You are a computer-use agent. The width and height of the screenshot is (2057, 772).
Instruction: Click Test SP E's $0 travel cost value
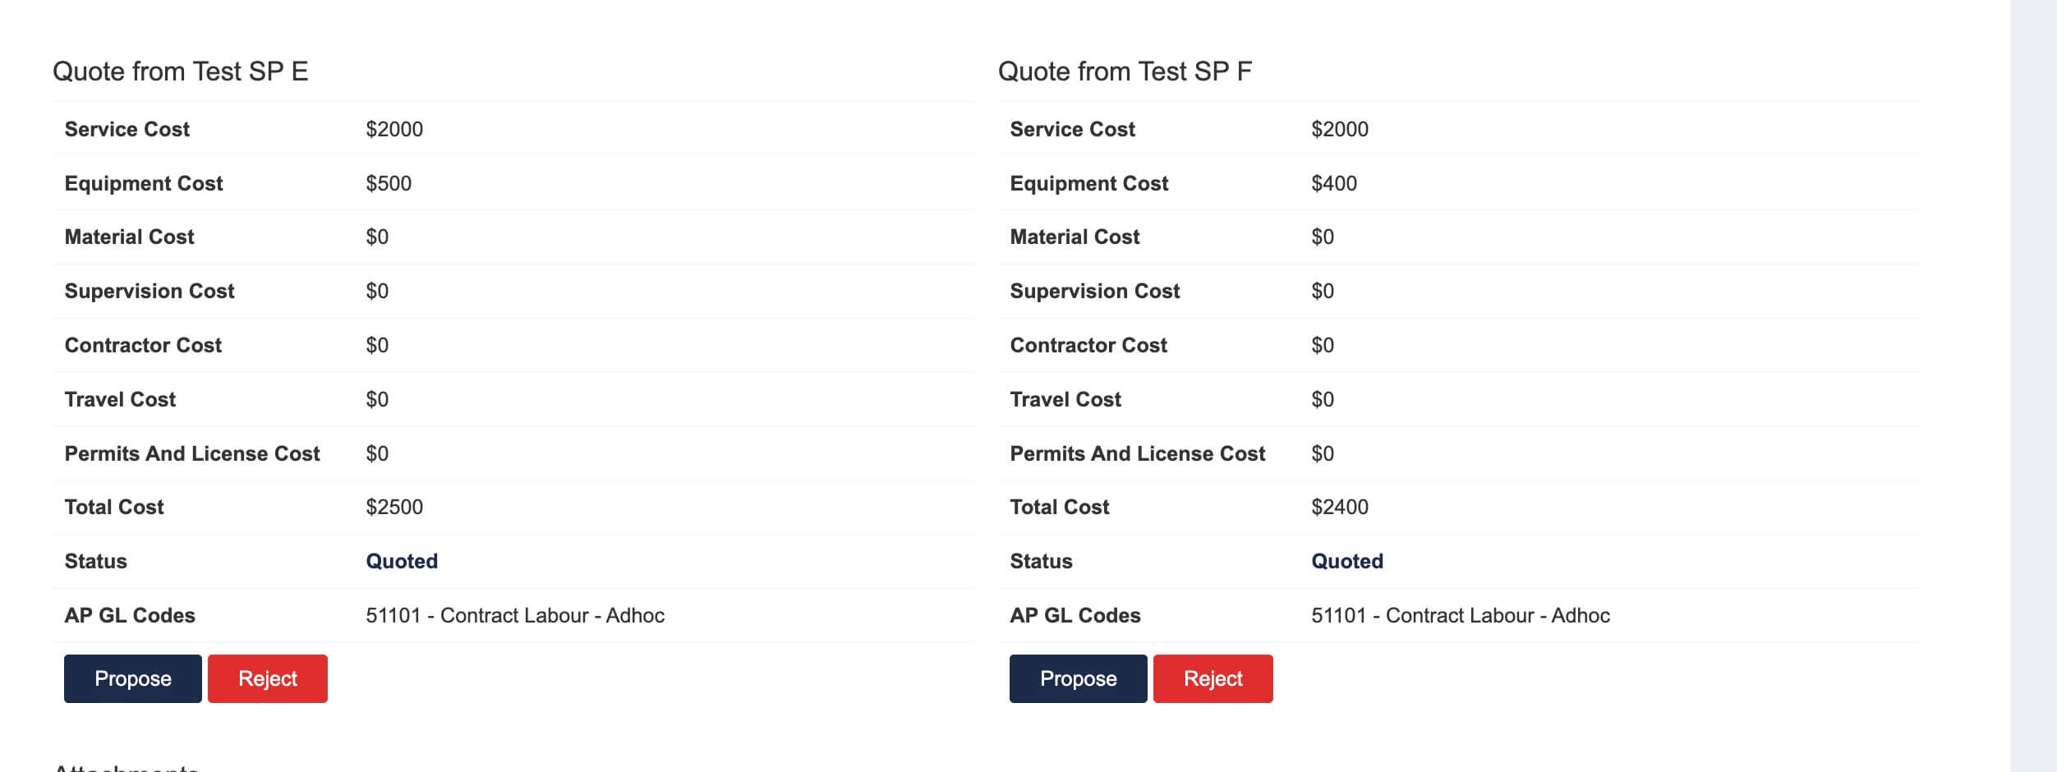click(377, 399)
